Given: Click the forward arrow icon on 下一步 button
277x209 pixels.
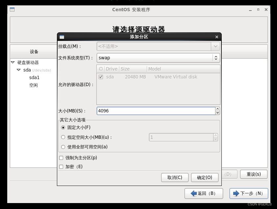Looking at the screenshot, I should pos(236,194).
